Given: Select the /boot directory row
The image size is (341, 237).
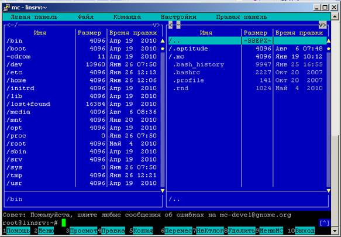Looking at the screenshot, I should click(x=82, y=49).
